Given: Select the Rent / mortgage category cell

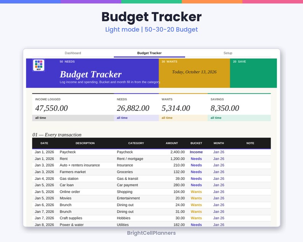Looking at the screenshot, I should tap(130, 159).
